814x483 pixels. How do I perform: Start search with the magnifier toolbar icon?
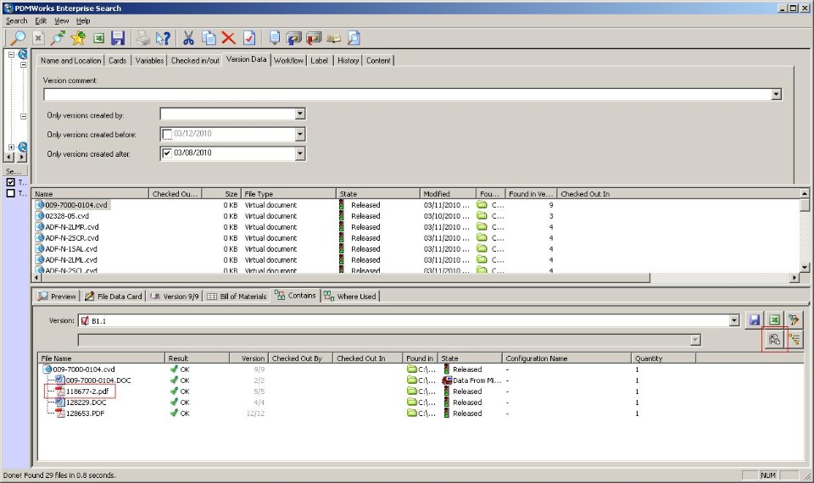click(18, 38)
